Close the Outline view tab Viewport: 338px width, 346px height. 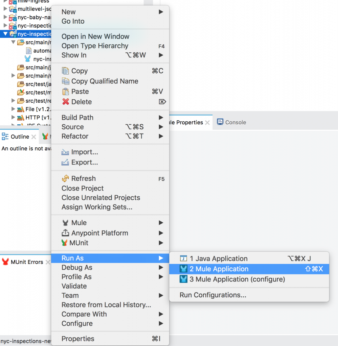tap(33, 137)
